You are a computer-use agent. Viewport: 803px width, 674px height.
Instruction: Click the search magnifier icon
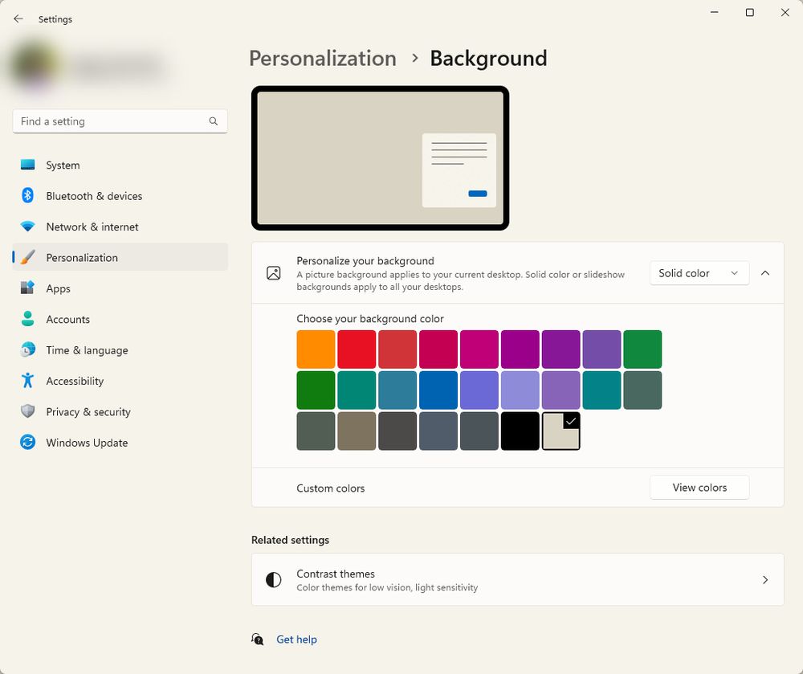click(x=214, y=121)
